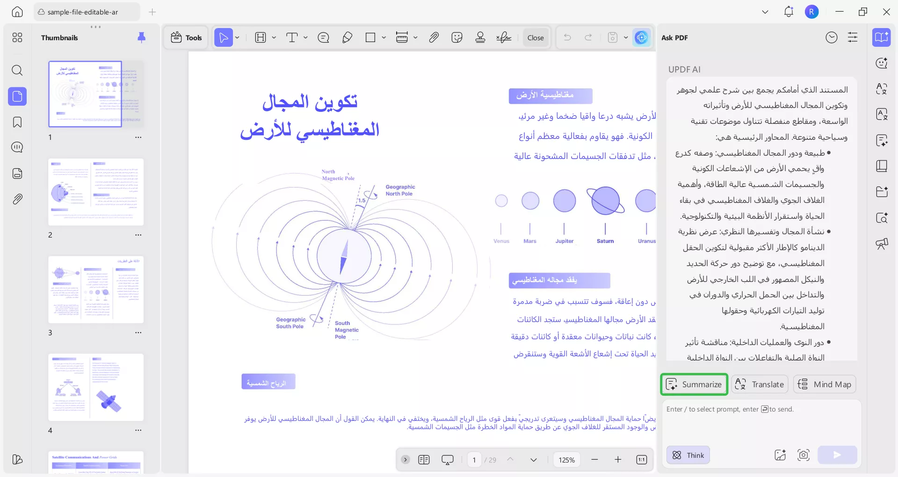
Task: Pick the Highlighter pencil tool
Action: (347, 37)
